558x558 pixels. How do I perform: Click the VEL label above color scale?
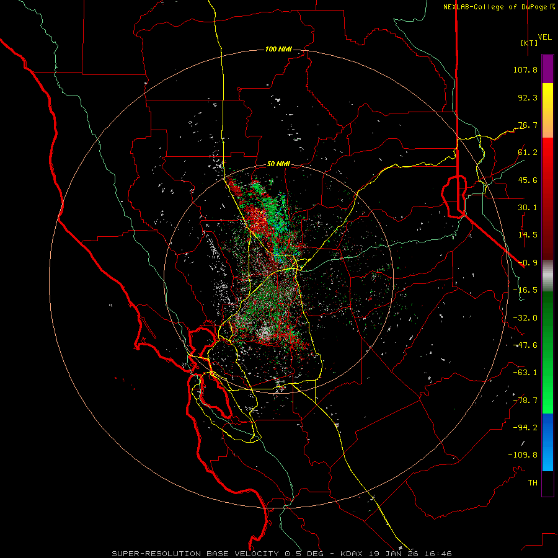(545, 37)
